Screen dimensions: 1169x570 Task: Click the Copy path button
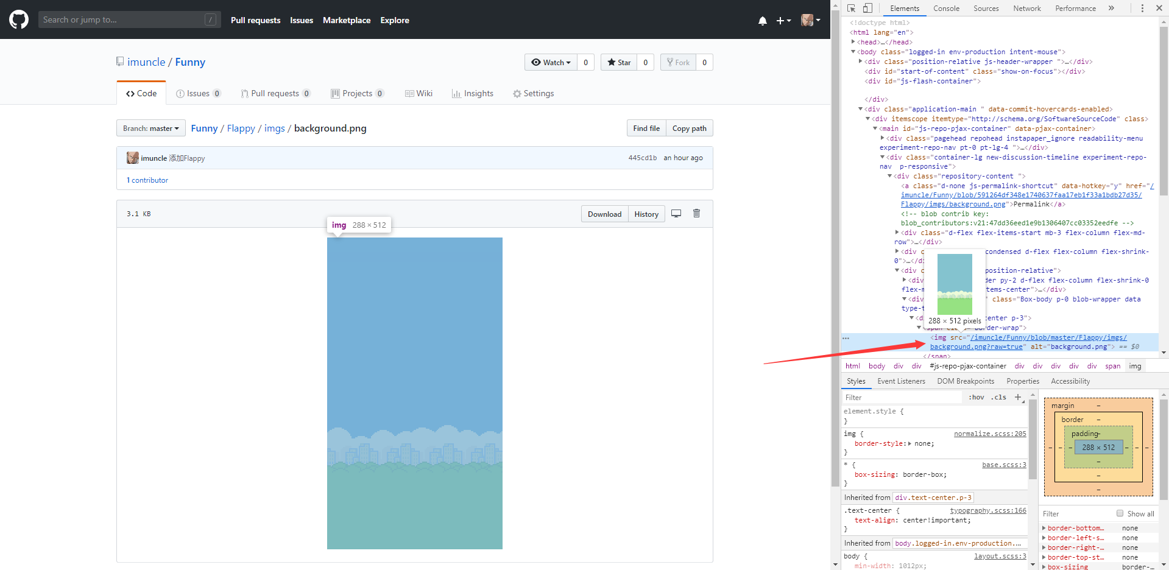click(x=690, y=128)
